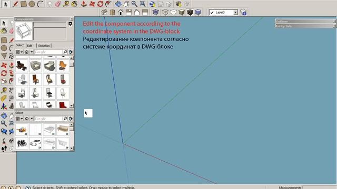
Task: Choose the Paint Bucket tool in top toolbar
Action: coord(74,4)
